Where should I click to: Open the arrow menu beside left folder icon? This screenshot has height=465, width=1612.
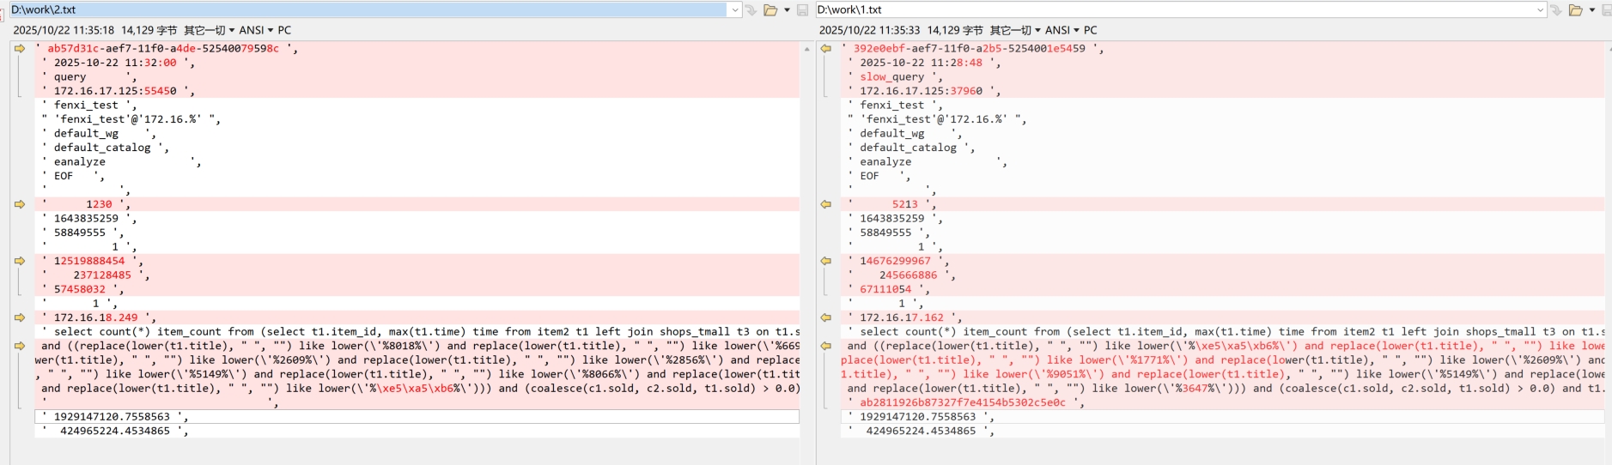(787, 10)
